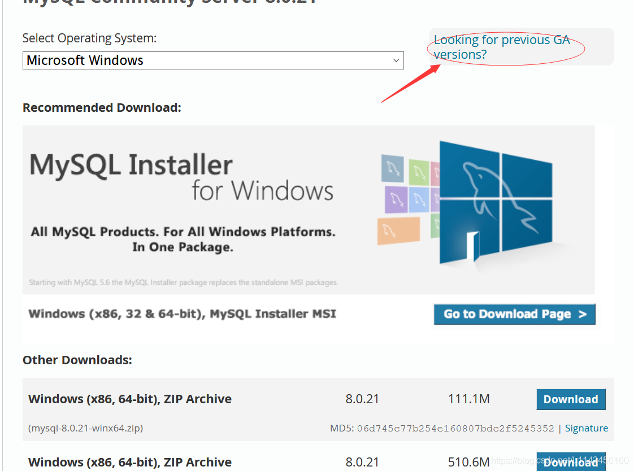
Task: Click 'Looking for previous GA versions?' link
Action: (501, 47)
